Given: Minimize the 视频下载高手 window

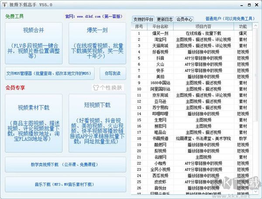Looking at the screenshot, I should tap(241, 5).
